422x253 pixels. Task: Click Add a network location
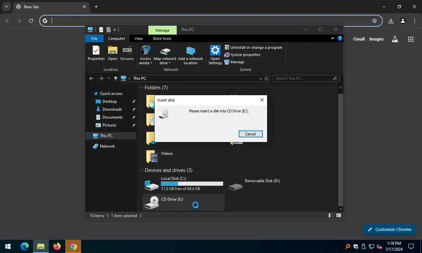(x=191, y=55)
